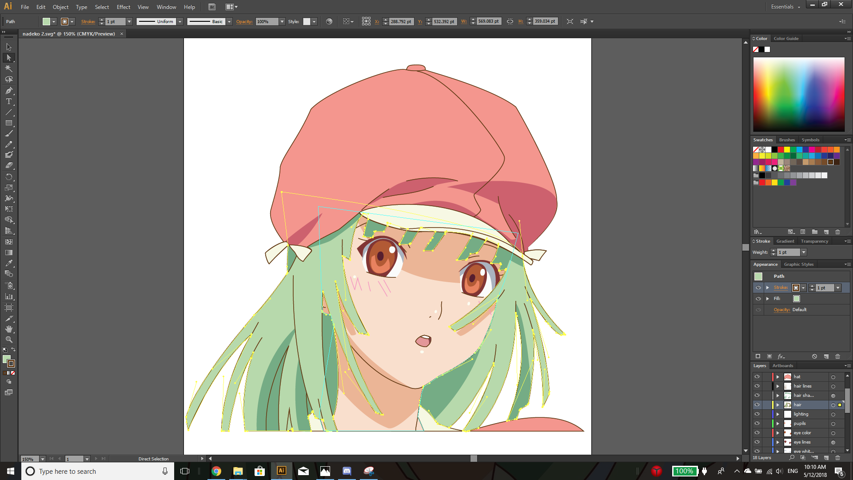Select the Direct Selection tool
The height and width of the screenshot is (480, 853).
[x=8, y=58]
